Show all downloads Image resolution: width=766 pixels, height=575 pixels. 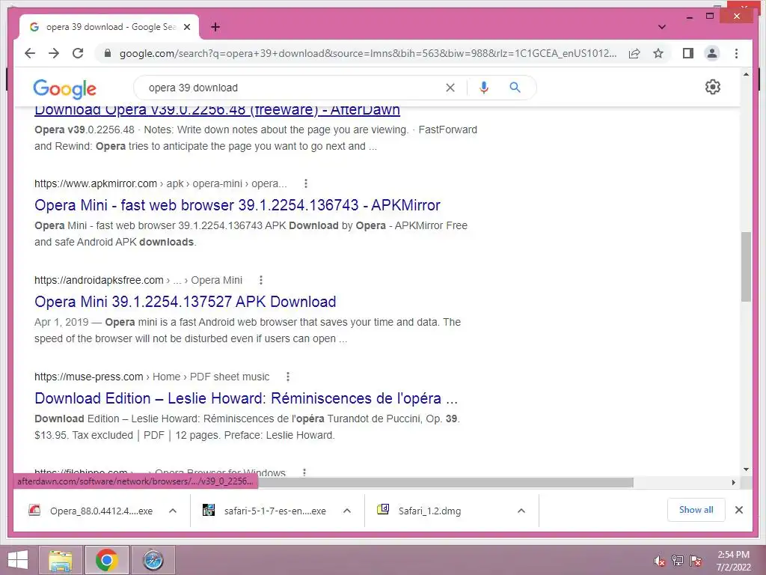coord(696,510)
